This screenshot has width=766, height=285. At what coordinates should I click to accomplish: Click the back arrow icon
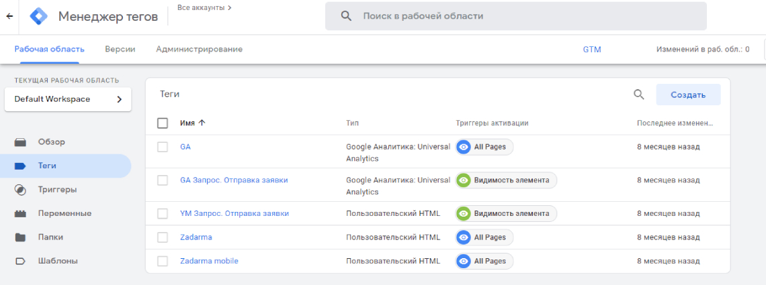(x=9, y=16)
